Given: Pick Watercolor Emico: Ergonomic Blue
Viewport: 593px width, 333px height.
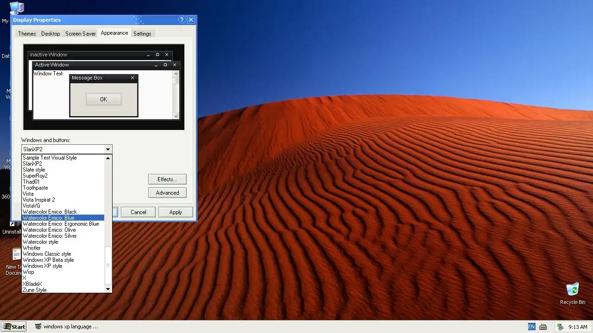Looking at the screenshot, I should coord(63,224).
